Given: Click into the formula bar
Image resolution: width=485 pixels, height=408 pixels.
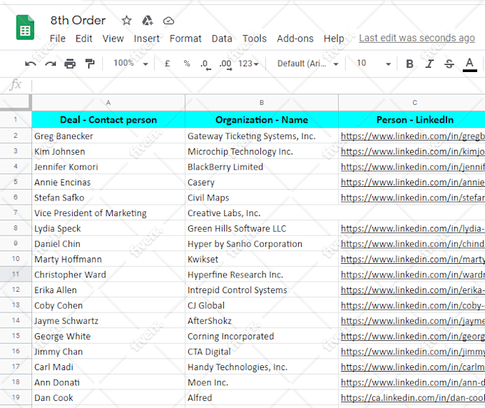Looking at the screenshot, I should [258, 85].
